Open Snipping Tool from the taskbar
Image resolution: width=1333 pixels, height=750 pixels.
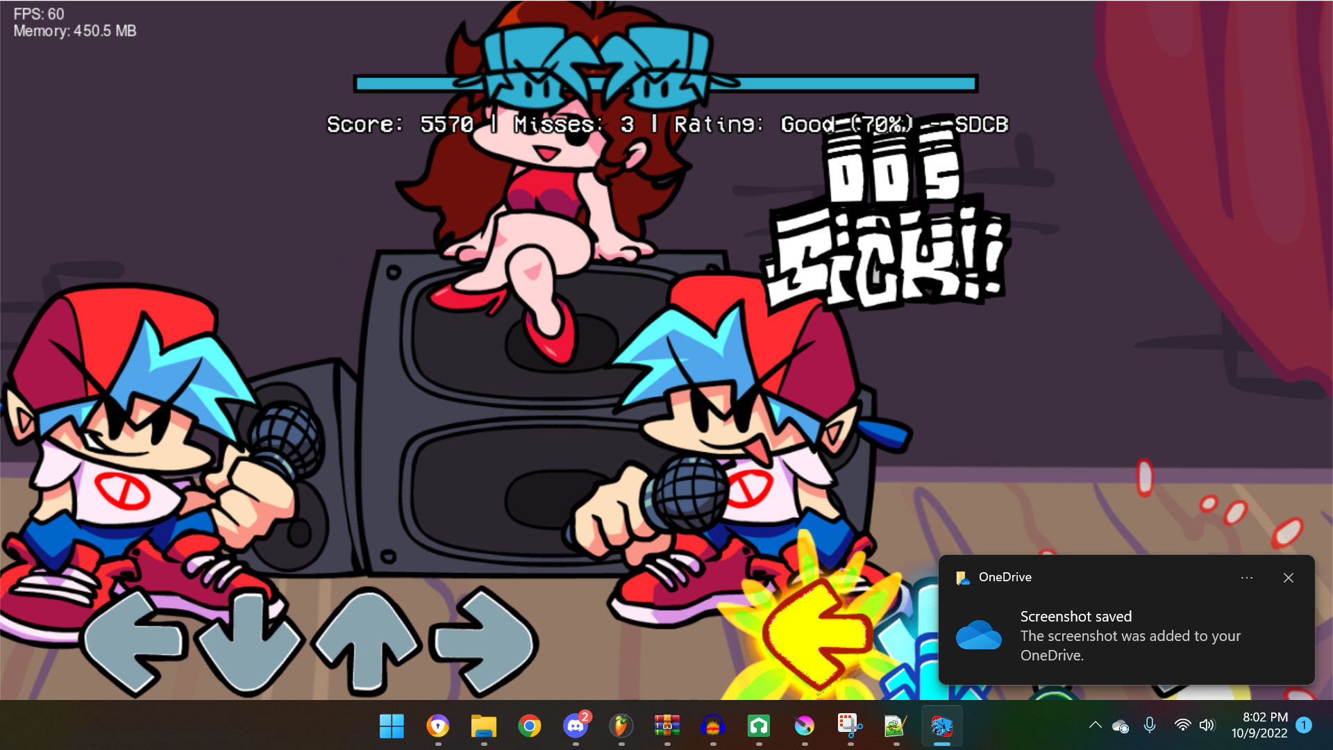(850, 726)
